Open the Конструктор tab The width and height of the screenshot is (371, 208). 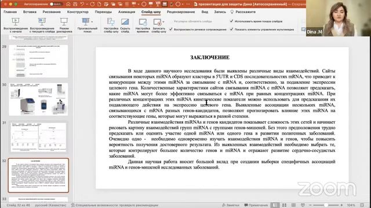[x=78, y=12]
